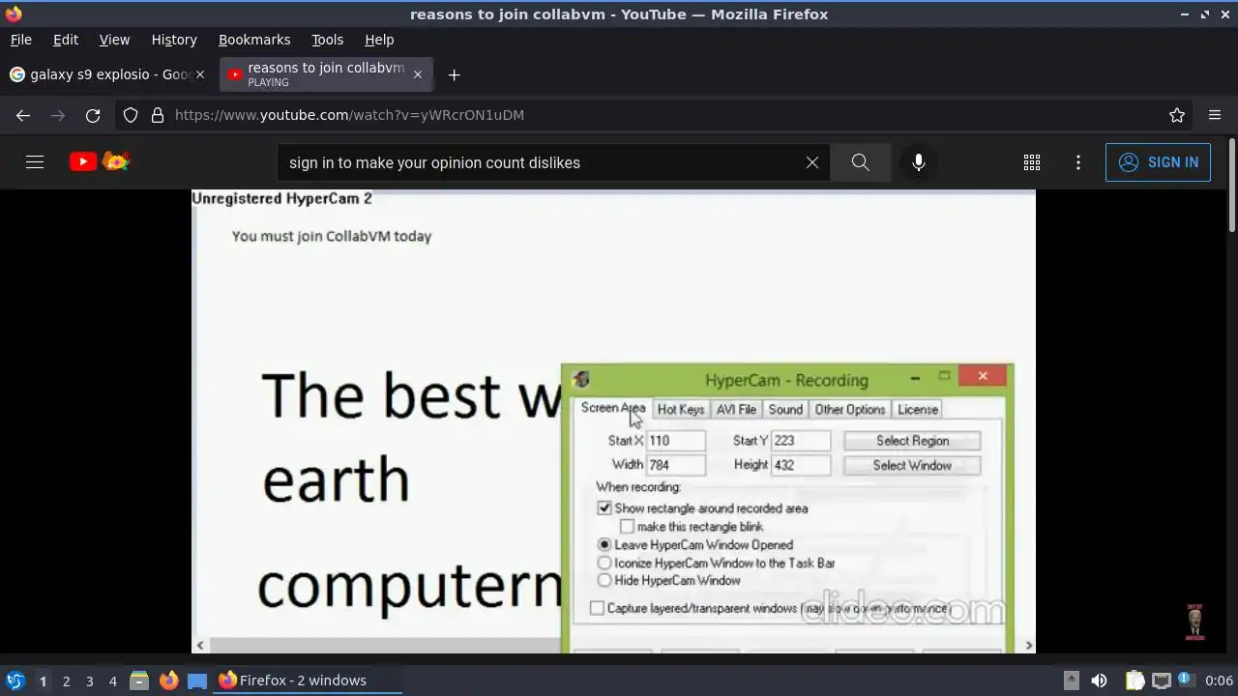The height and width of the screenshot is (696, 1238).
Task: Open the notifications tray icon
Action: click(x=1186, y=681)
